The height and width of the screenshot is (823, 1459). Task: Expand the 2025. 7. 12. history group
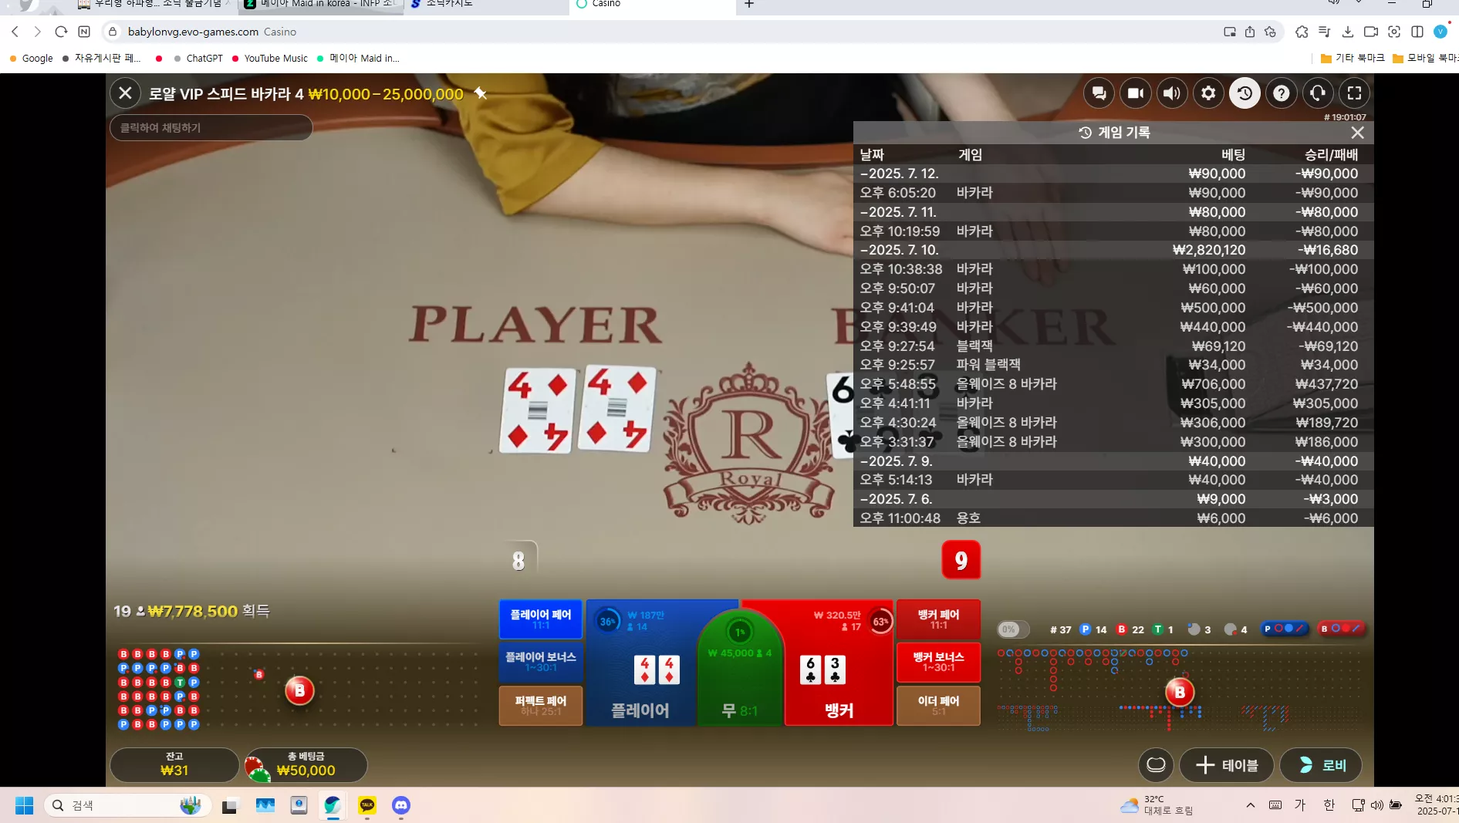[x=1113, y=174]
